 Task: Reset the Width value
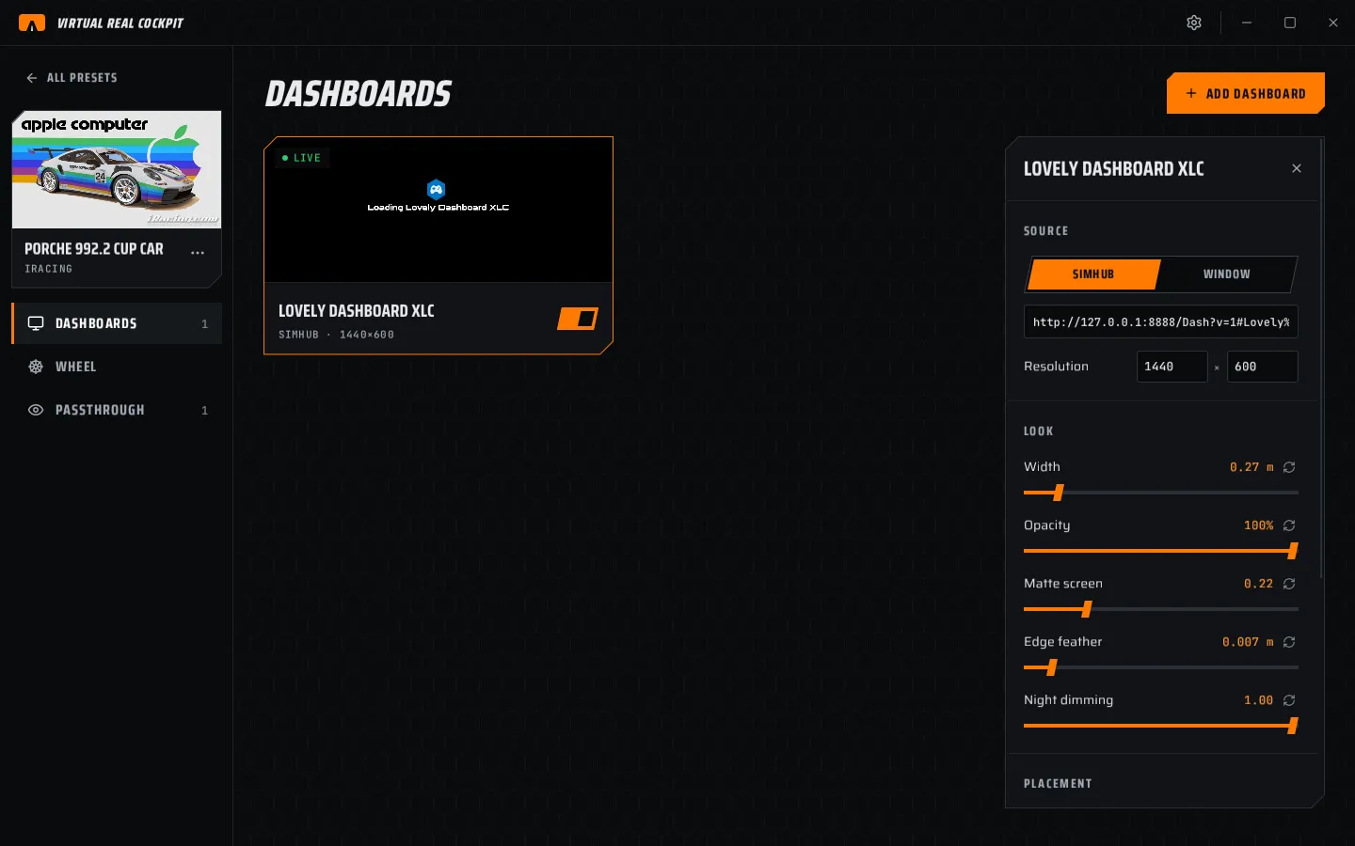tap(1289, 467)
